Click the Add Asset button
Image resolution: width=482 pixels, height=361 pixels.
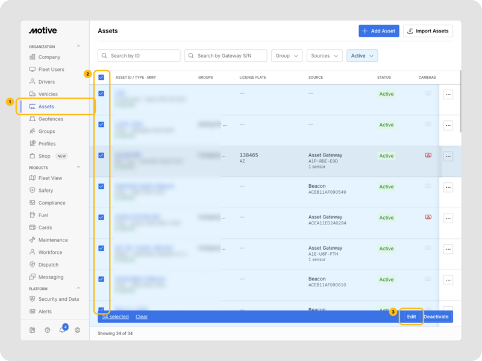click(378, 31)
